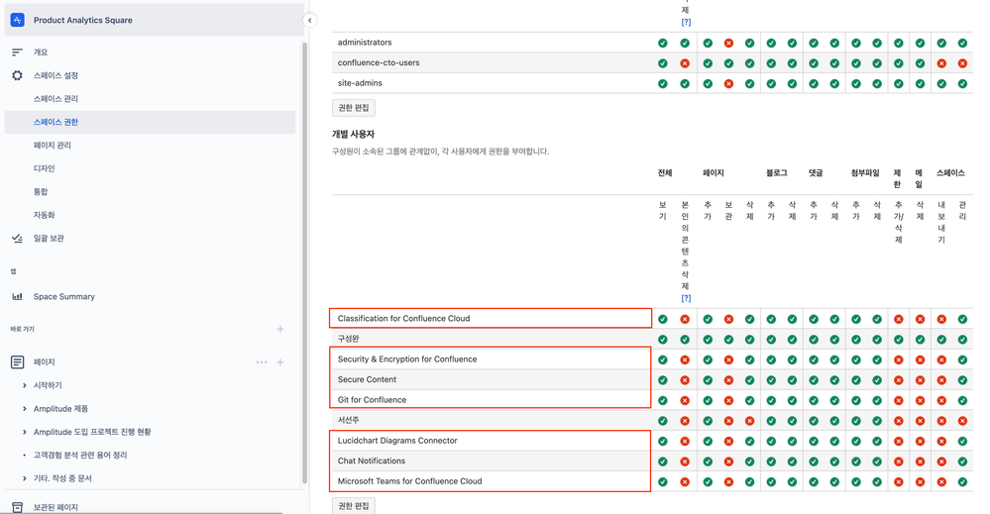Open Space Summary chart icon

pyautogui.click(x=17, y=296)
